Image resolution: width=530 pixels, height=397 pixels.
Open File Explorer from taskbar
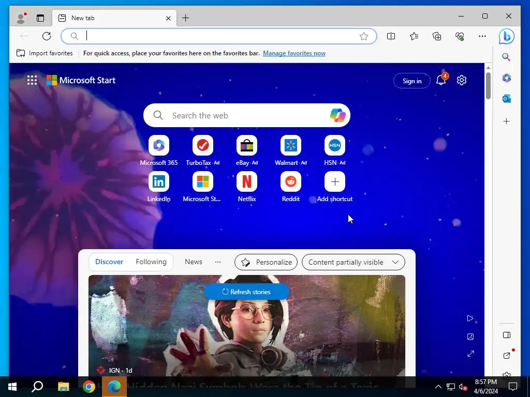pyautogui.click(x=63, y=387)
